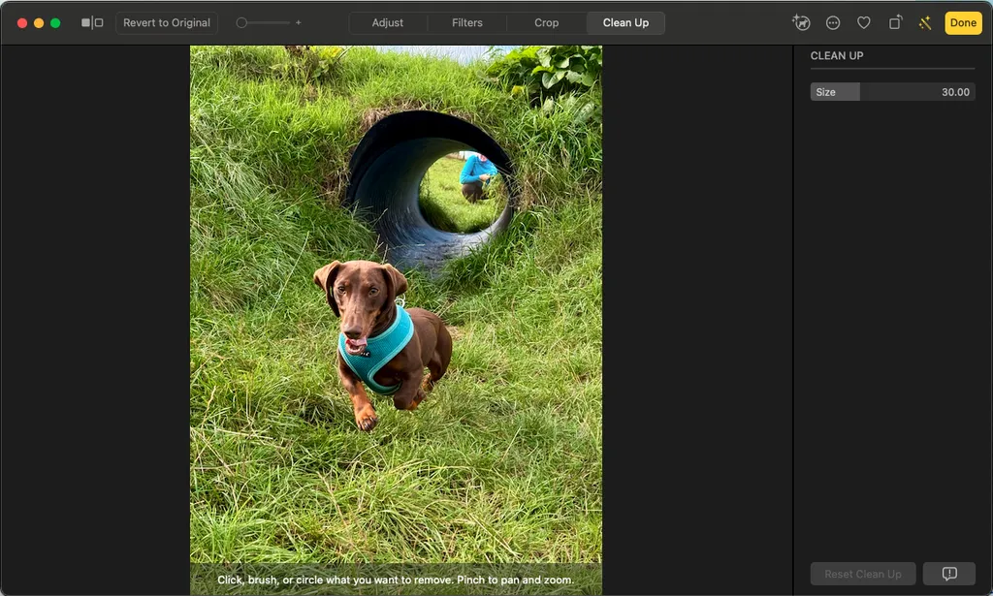Click the green full screen window button
This screenshot has height=596, width=993.
[x=55, y=22]
